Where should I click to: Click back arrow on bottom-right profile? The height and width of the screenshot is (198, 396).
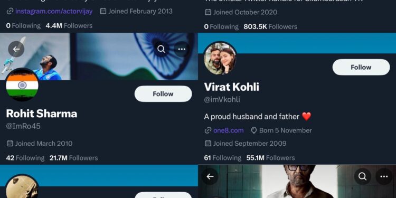coord(210,176)
